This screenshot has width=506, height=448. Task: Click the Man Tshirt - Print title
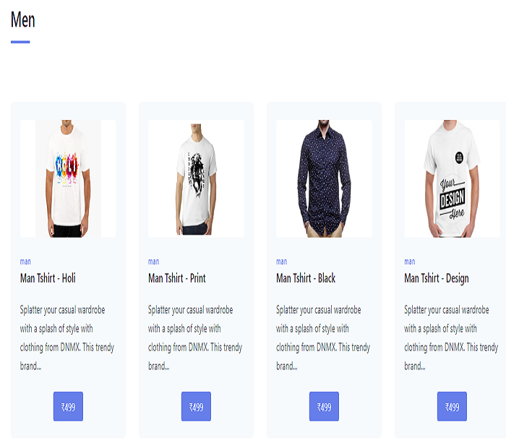pyautogui.click(x=177, y=278)
